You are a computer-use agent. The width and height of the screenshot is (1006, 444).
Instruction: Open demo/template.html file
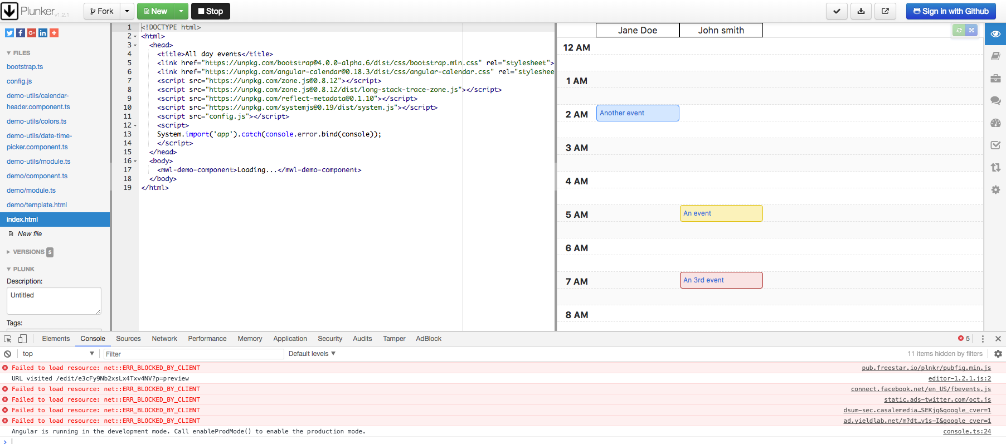tap(37, 205)
